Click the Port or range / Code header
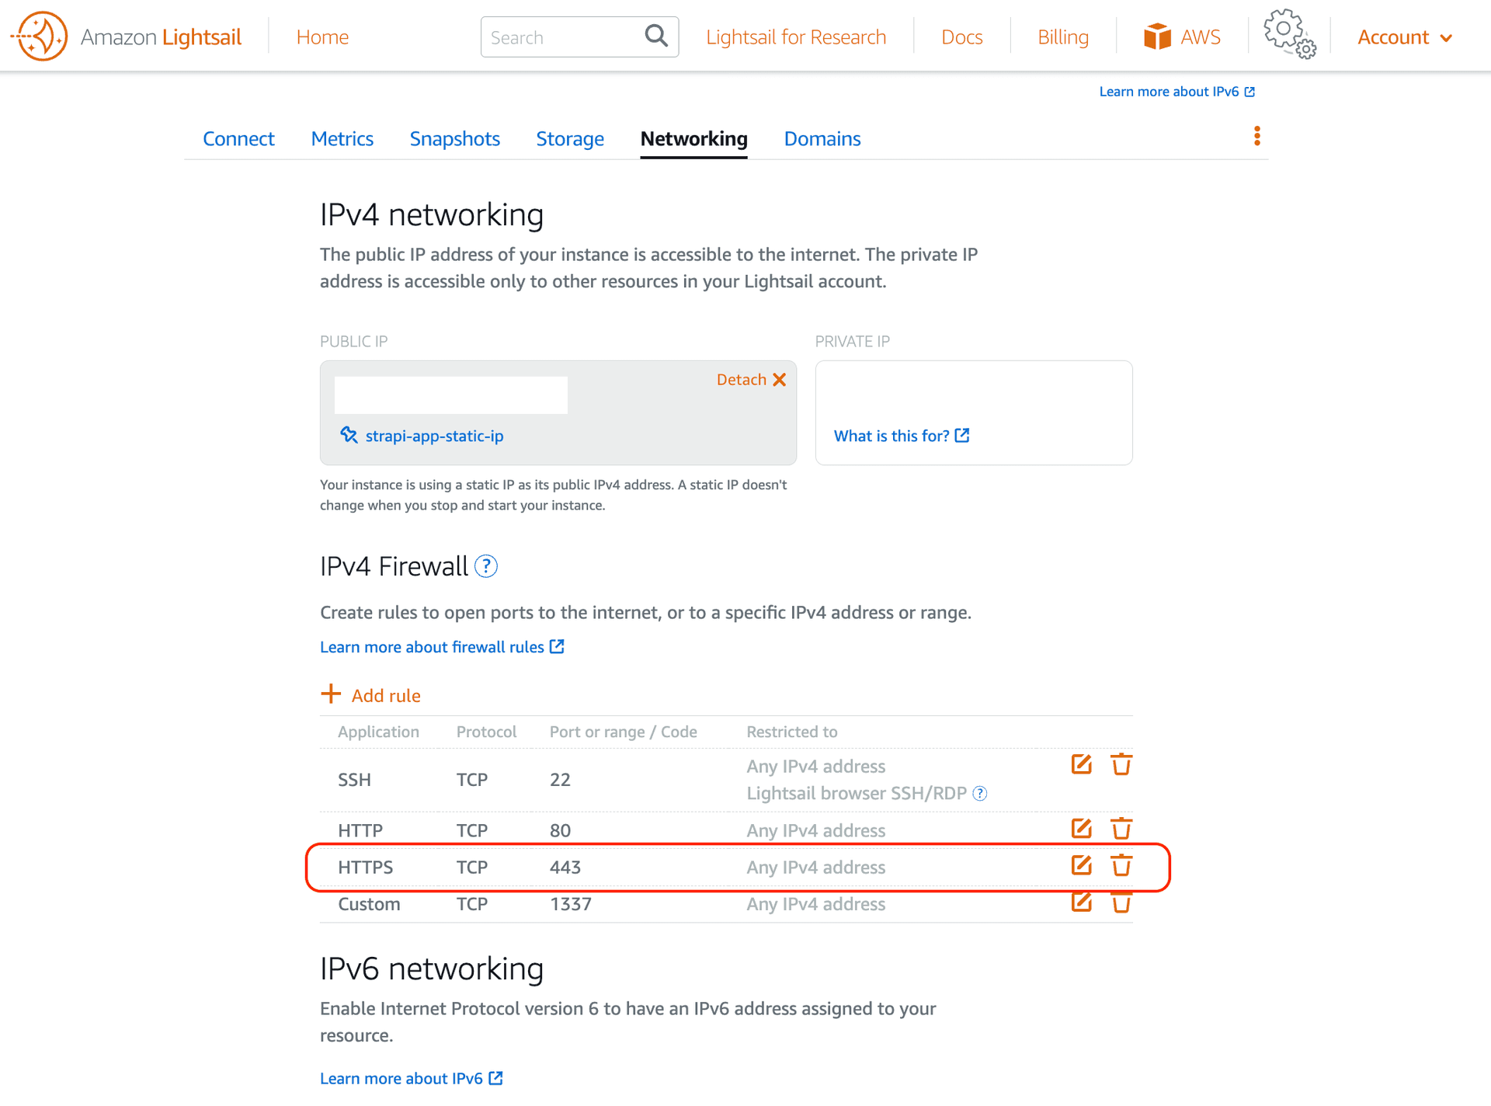Image resolution: width=1491 pixels, height=1106 pixels. 624,732
